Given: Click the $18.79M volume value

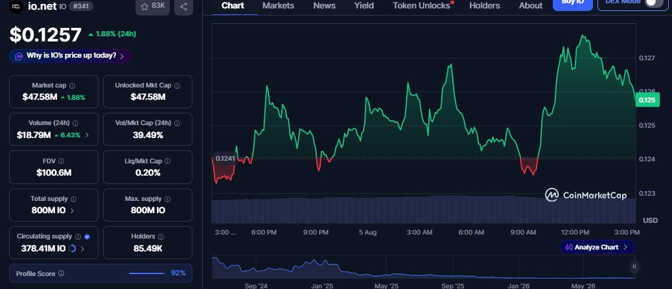Looking at the screenshot, I should click(x=34, y=135).
